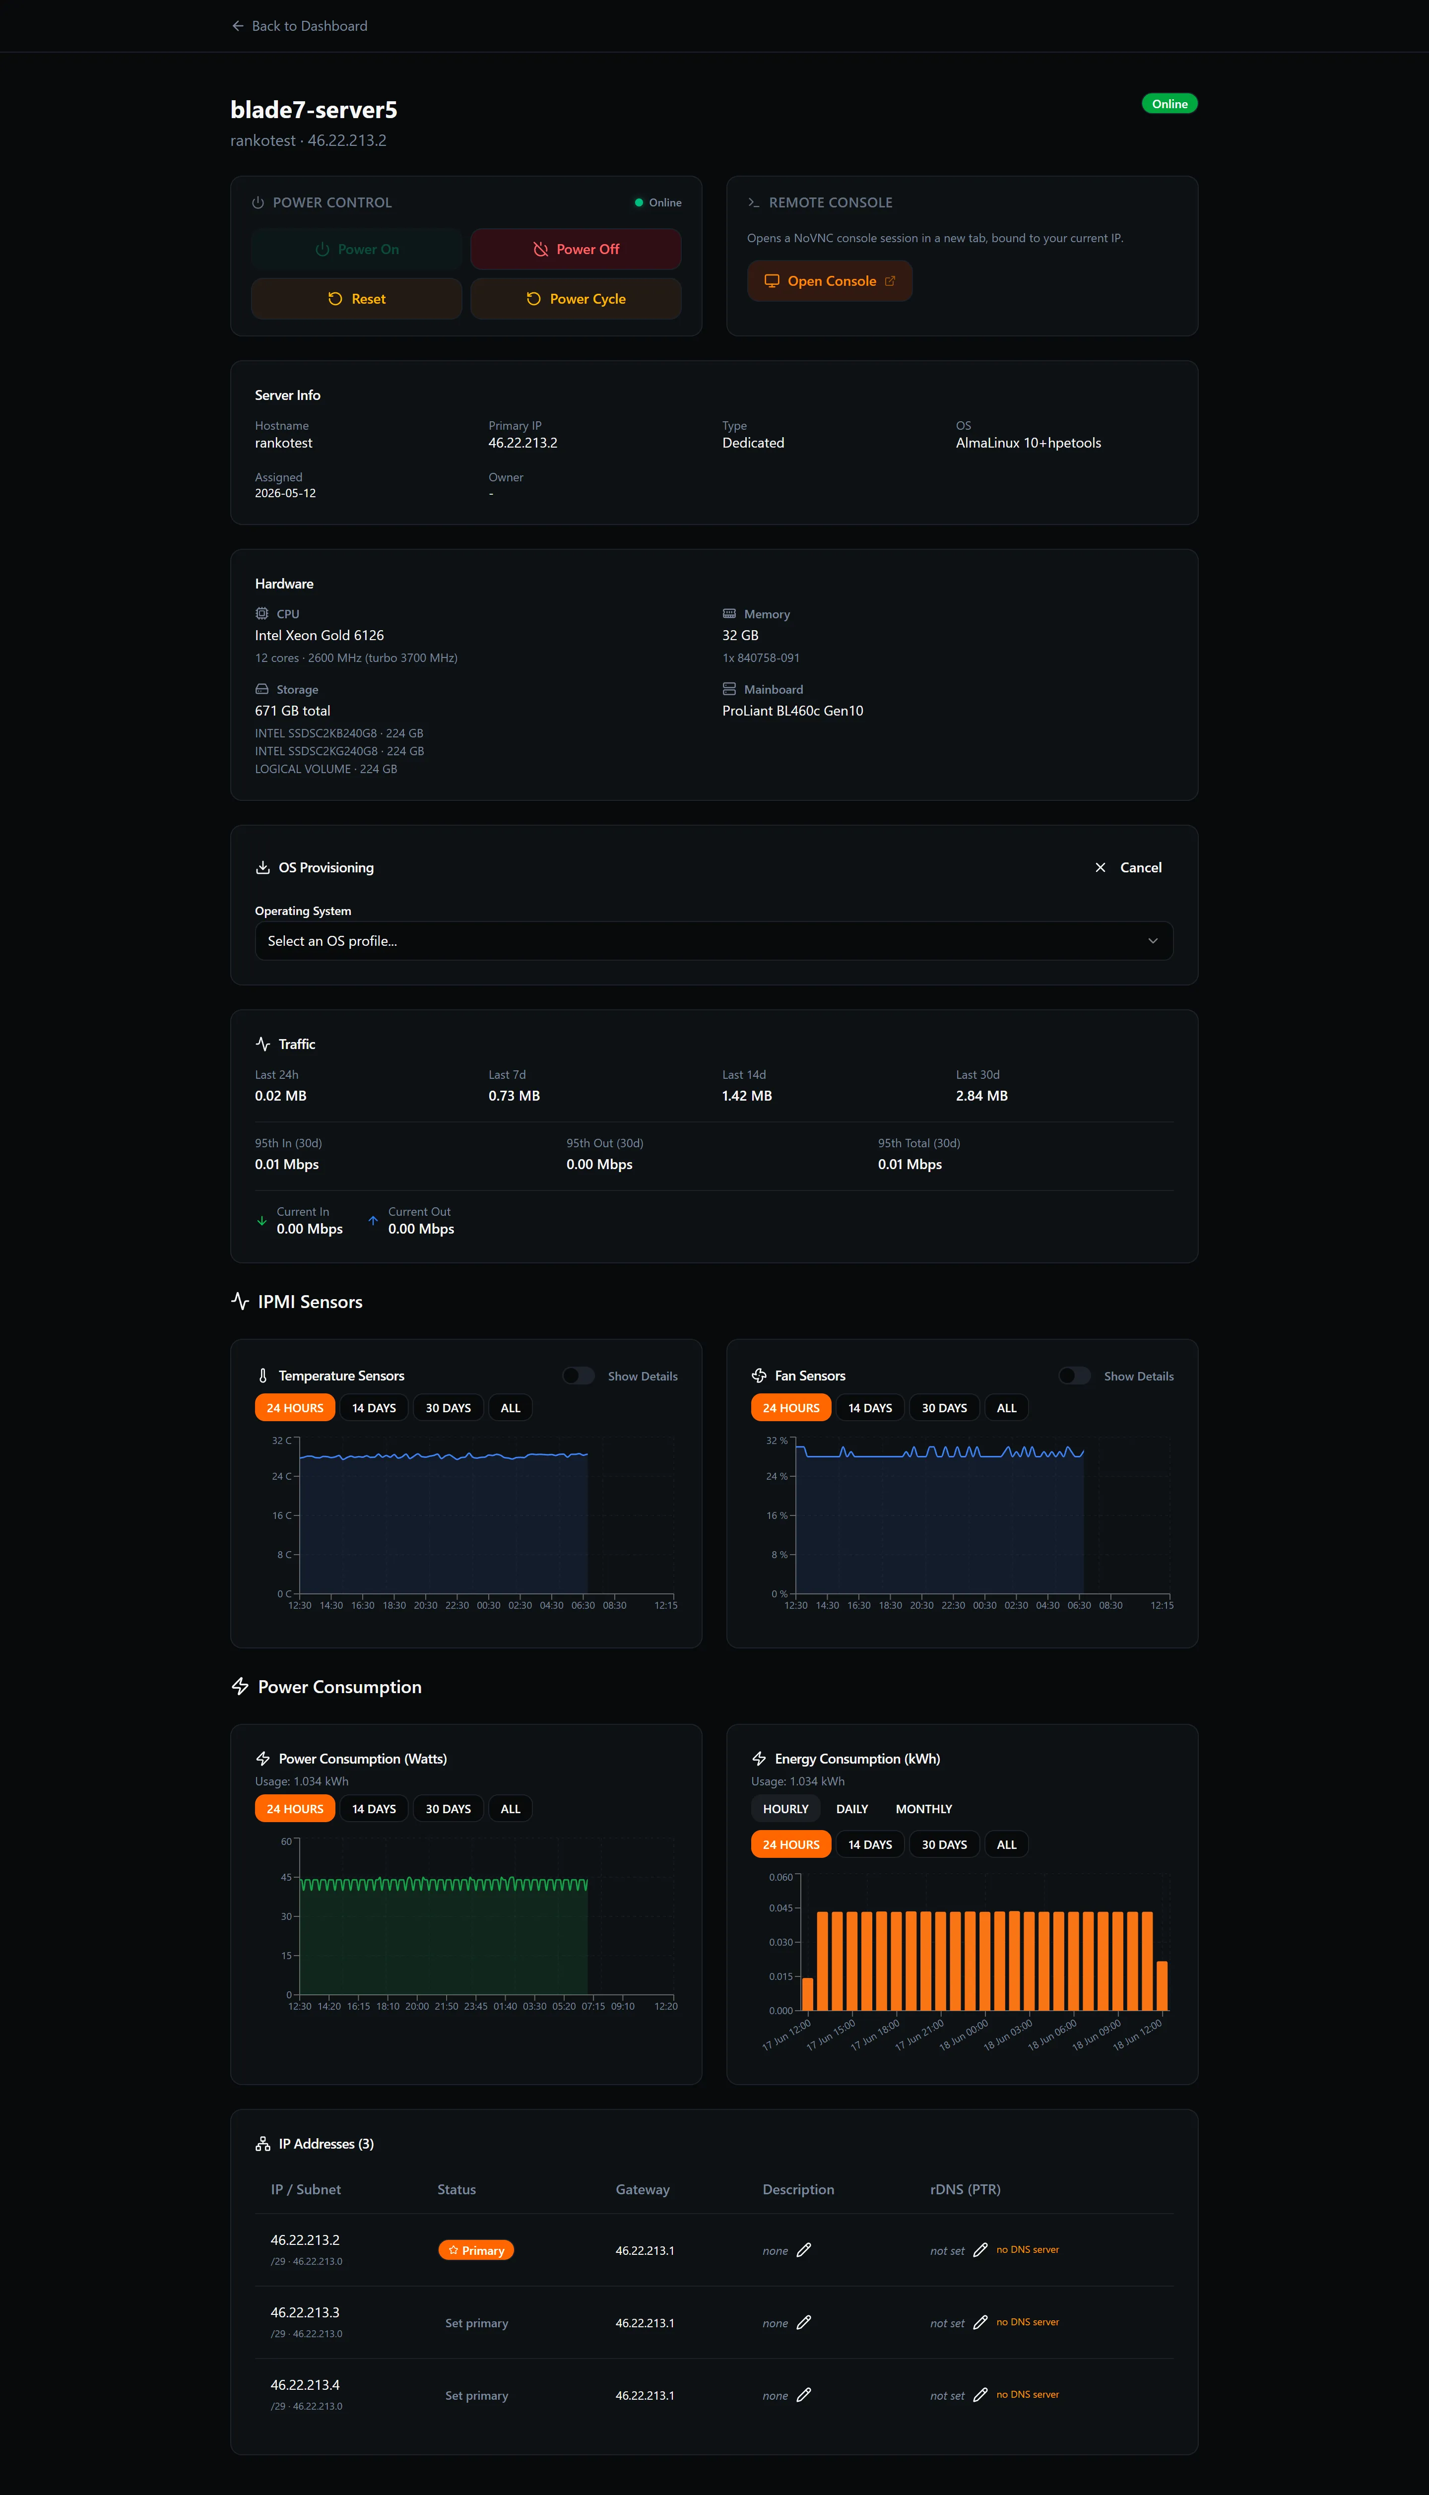Select 14 DAYS in Energy Consumption chart
This screenshot has height=2495, width=1429.
[x=870, y=1844]
